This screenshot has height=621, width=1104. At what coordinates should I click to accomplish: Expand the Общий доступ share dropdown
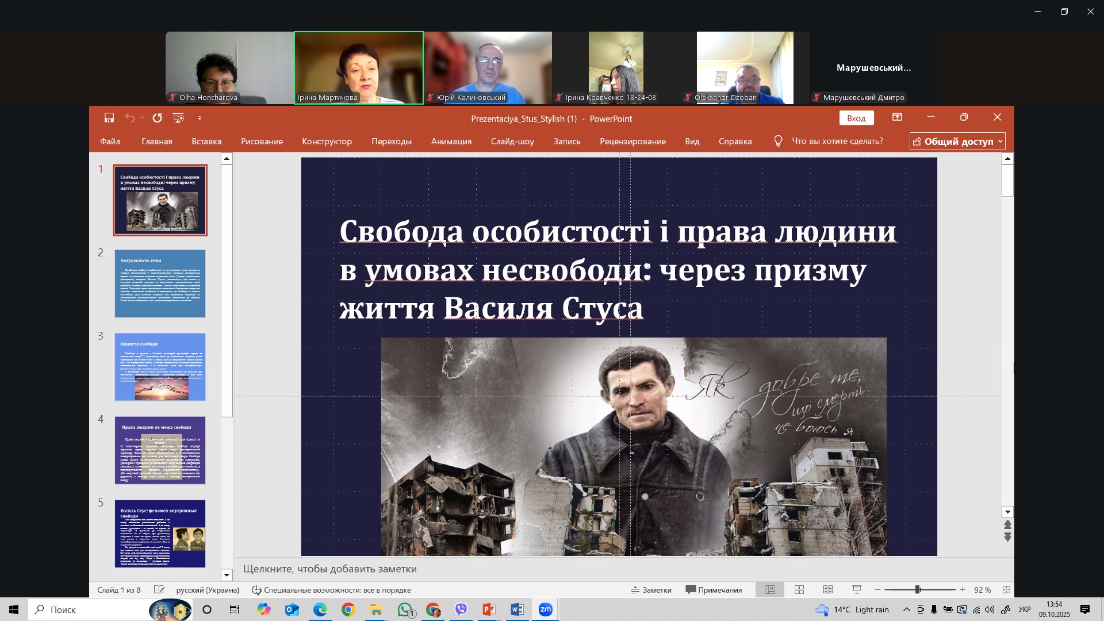[1000, 141]
